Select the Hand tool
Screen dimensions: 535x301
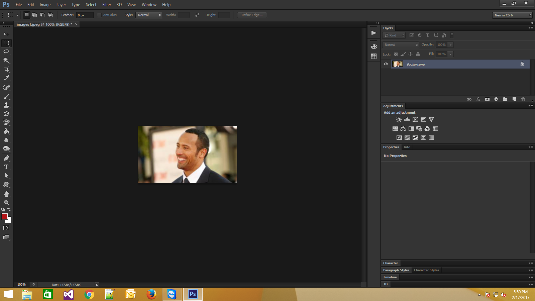click(6, 194)
